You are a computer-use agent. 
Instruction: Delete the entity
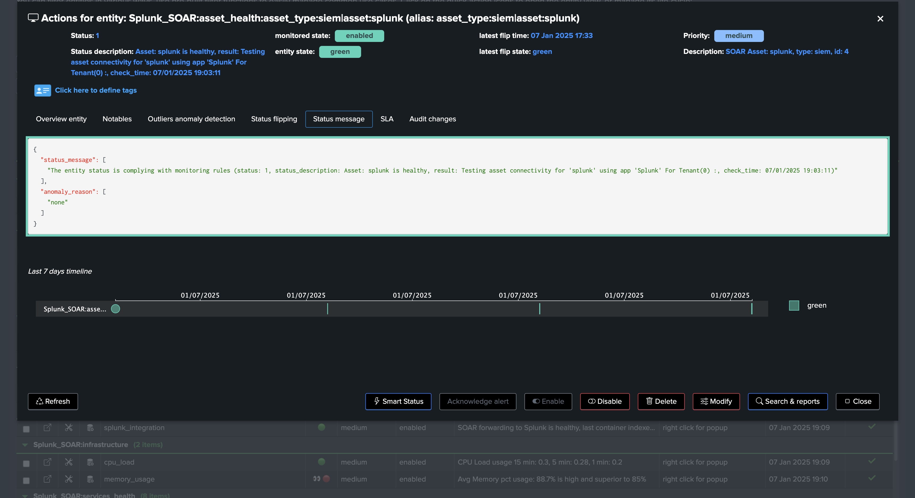[661, 401]
